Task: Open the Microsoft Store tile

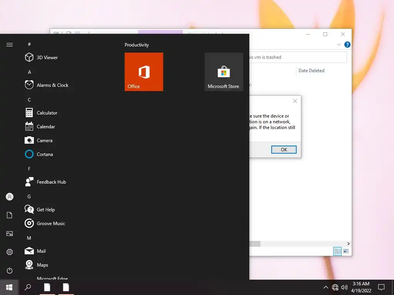Action: [224, 72]
